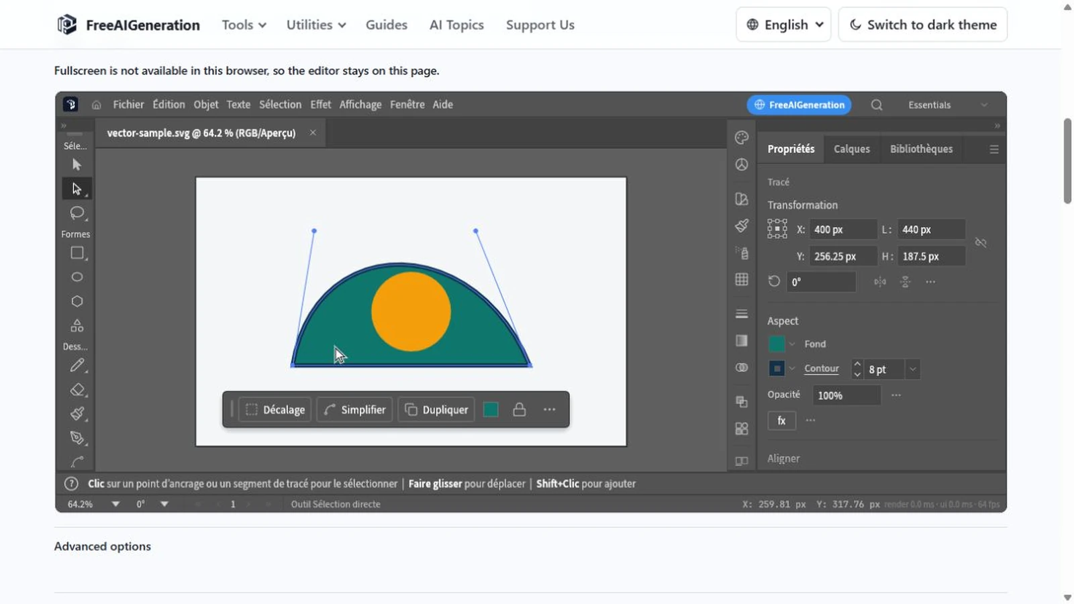Flip horizontally using the mirror icon
The height and width of the screenshot is (604, 1074).
coord(879,282)
